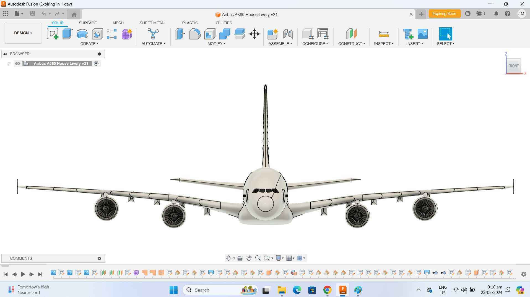Expand the Airbus A380 browser tree node
530x297 pixels.
[9, 63]
